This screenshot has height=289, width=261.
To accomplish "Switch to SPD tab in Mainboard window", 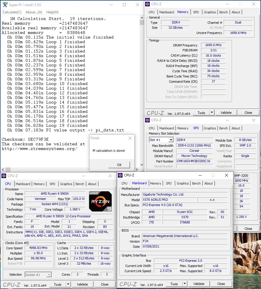I will pos(169,183).
